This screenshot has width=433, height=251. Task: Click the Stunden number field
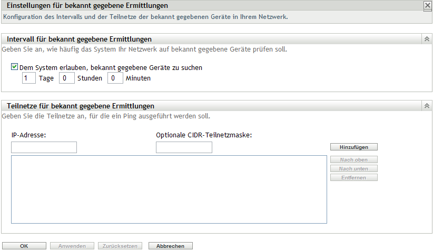click(x=66, y=78)
